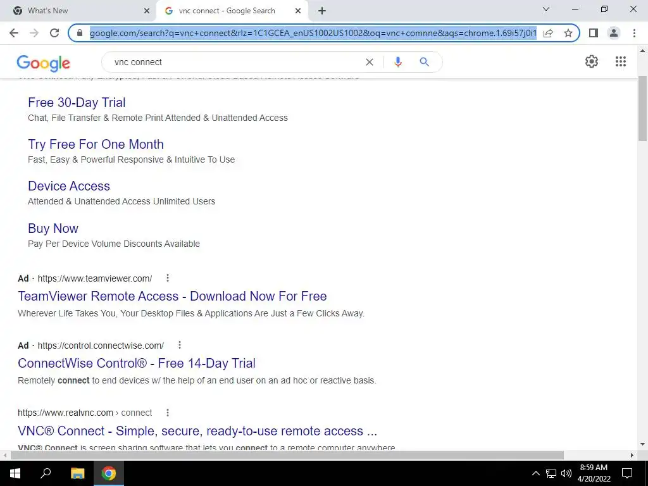
Task: Click the forward navigation arrow
Action: coord(34,33)
